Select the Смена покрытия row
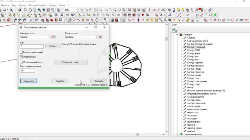 click(x=195, y=97)
